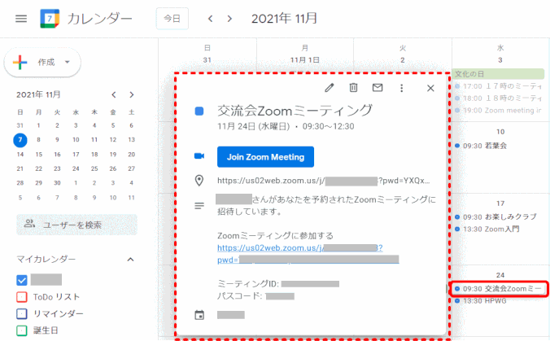550x341 pixels.
Task: Select 15 in mini calendar
Action: 38,155
